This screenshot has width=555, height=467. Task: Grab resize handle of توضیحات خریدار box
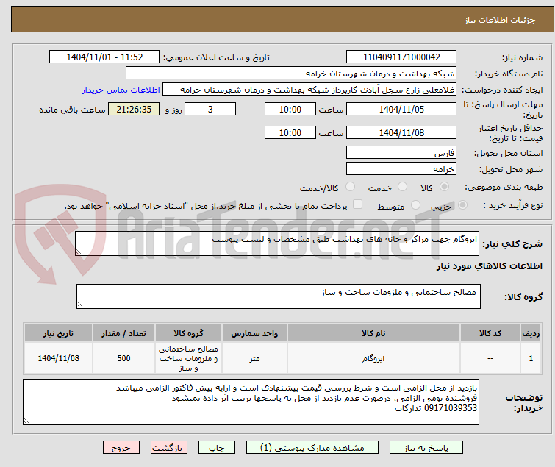click(x=26, y=421)
